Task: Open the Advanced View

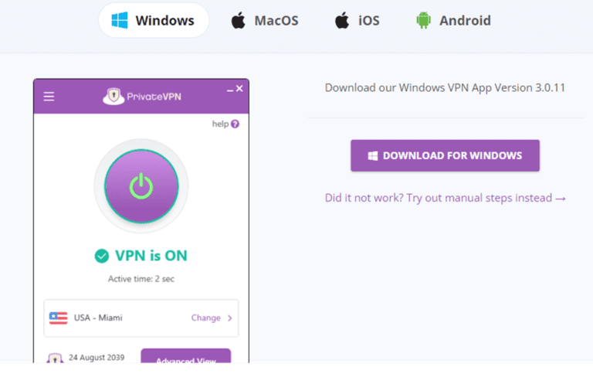Action: point(185,357)
